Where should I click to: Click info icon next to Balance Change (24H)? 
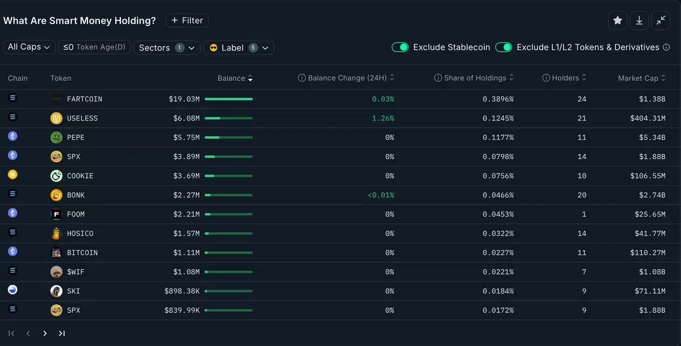pos(302,78)
